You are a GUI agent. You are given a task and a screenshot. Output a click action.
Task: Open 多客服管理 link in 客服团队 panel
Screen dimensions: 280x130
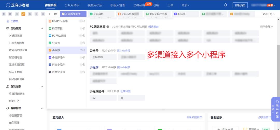[265, 117]
